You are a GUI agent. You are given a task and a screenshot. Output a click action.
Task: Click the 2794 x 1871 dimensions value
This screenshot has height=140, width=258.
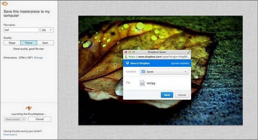pos(26,57)
